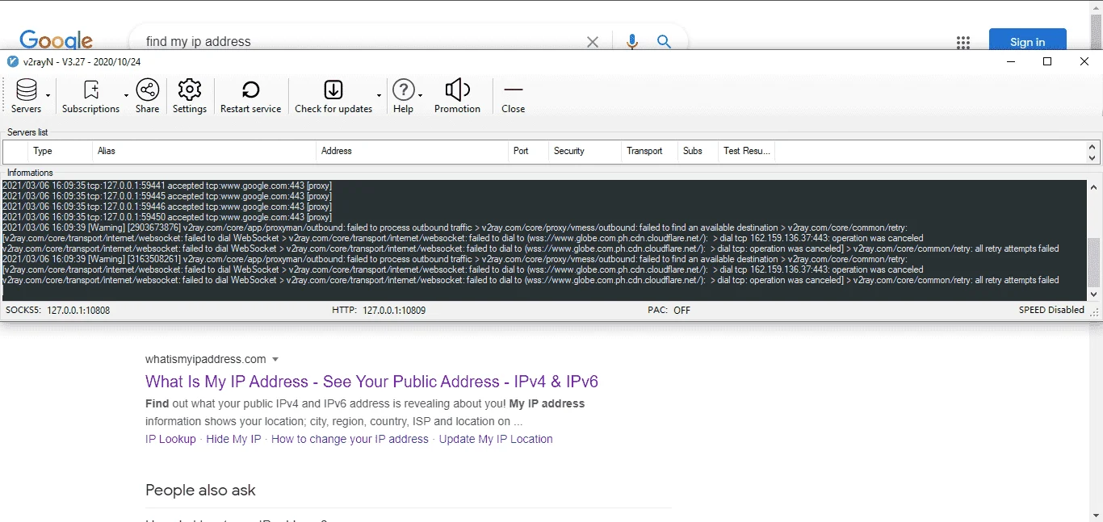Screen dimensions: 1103x522
Task: Expand the Servers dropdown arrow
Action: tap(48, 96)
